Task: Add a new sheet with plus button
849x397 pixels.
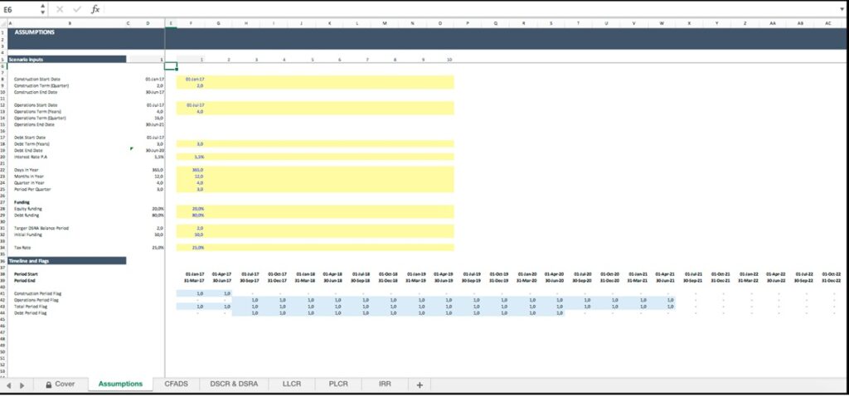Action: (x=420, y=385)
